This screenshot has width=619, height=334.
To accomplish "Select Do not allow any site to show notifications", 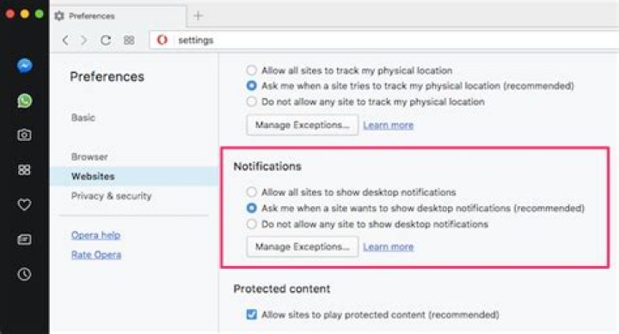I will (251, 224).
